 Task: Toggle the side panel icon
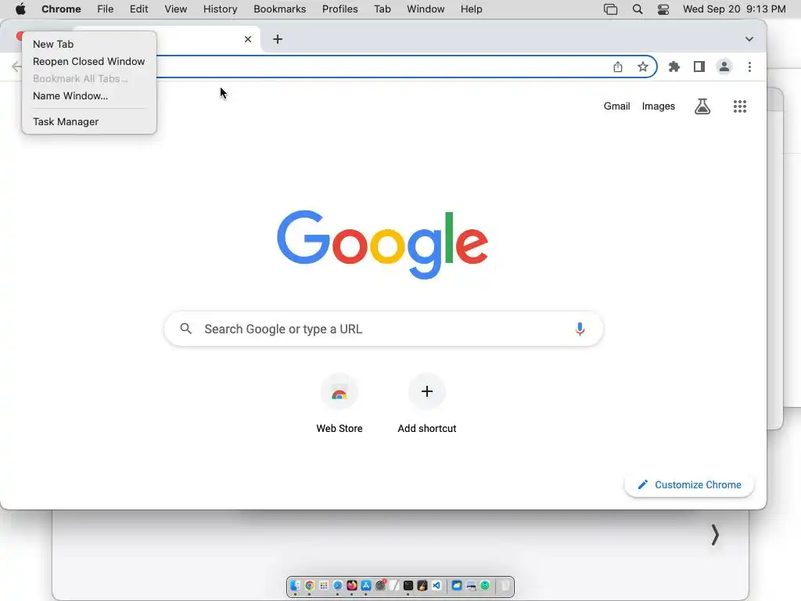(x=699, y=67)
